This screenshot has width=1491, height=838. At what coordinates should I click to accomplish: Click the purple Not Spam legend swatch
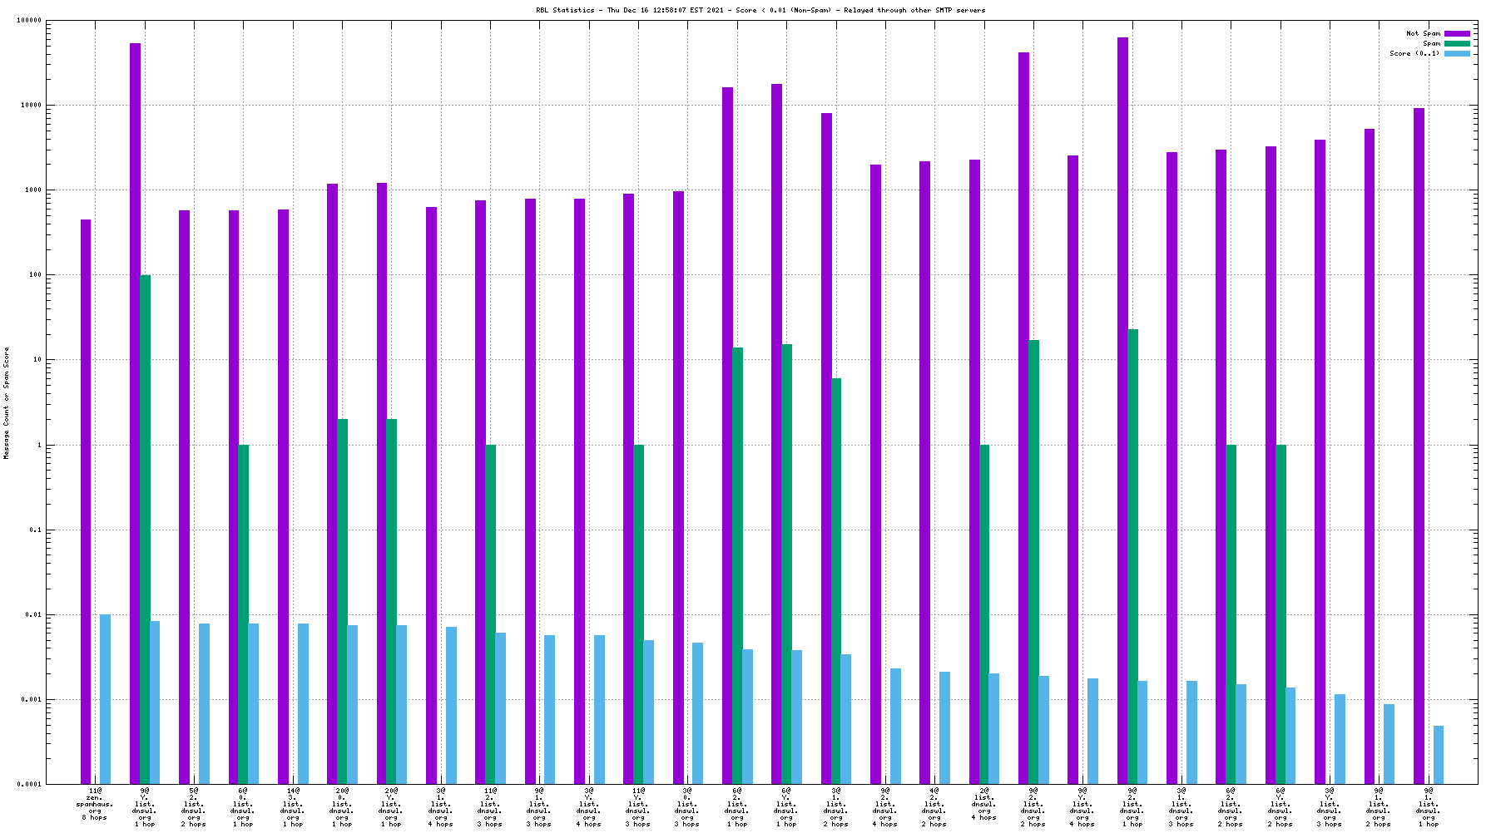coord(1457,34)
